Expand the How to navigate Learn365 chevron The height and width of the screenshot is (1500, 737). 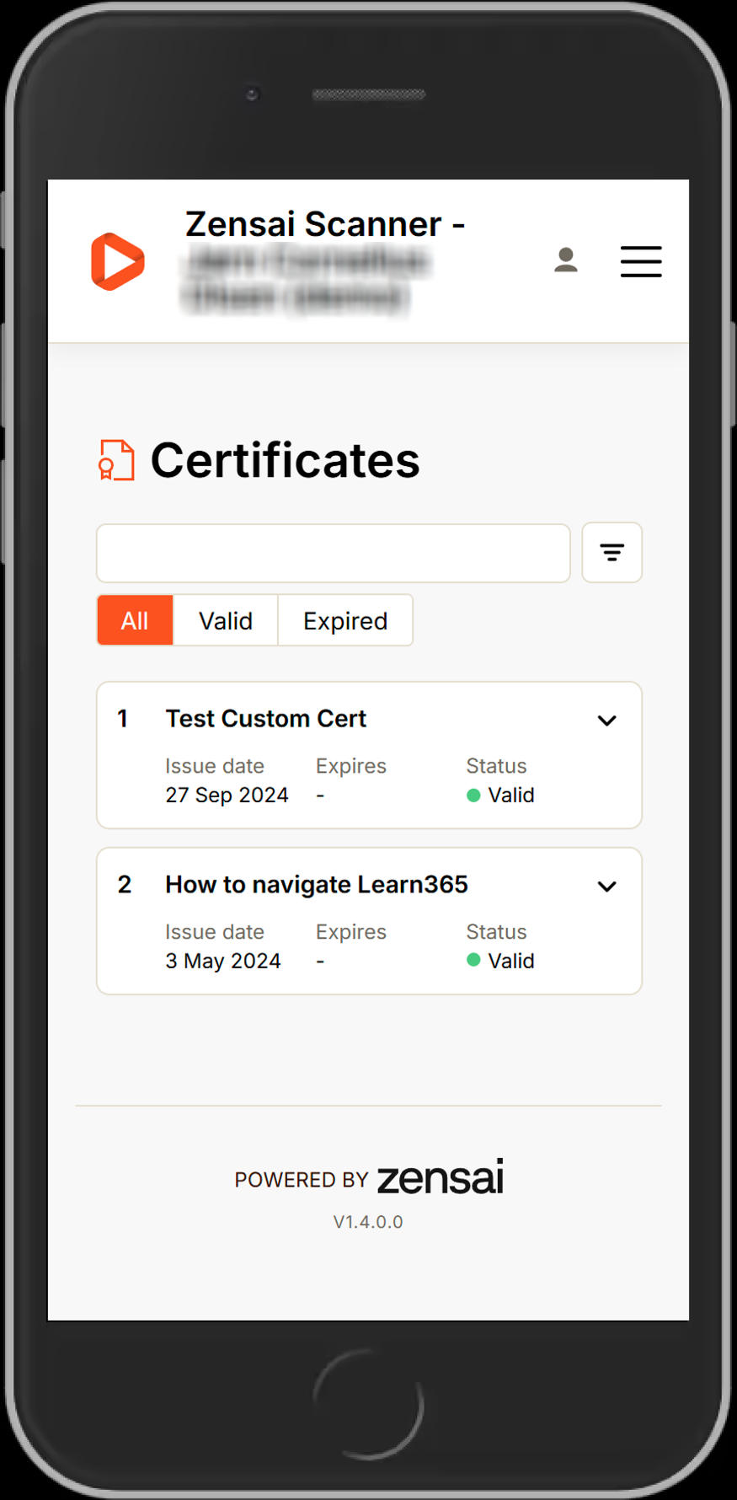607,887
